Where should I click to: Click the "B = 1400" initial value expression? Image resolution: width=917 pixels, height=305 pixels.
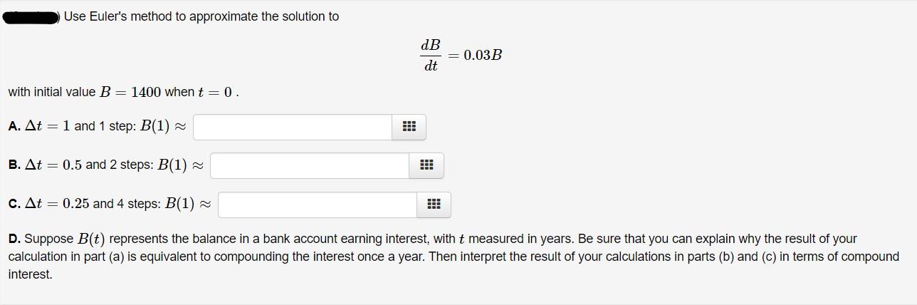(130, 92)
